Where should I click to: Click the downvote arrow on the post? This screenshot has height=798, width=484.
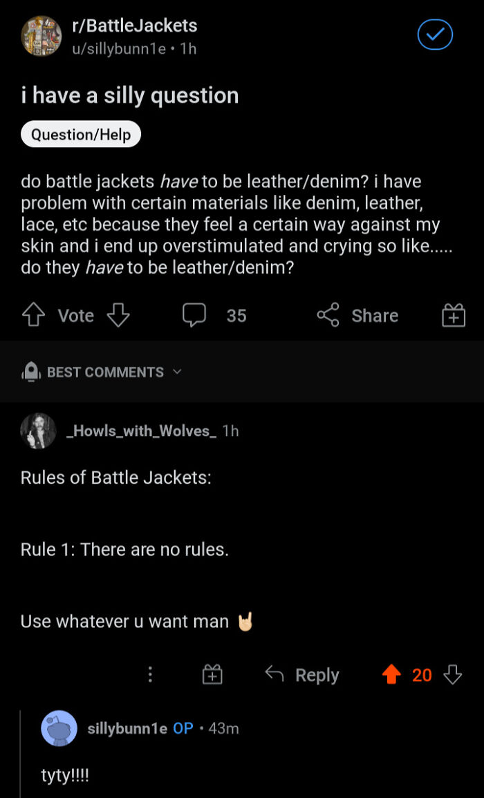click(118, 315)
